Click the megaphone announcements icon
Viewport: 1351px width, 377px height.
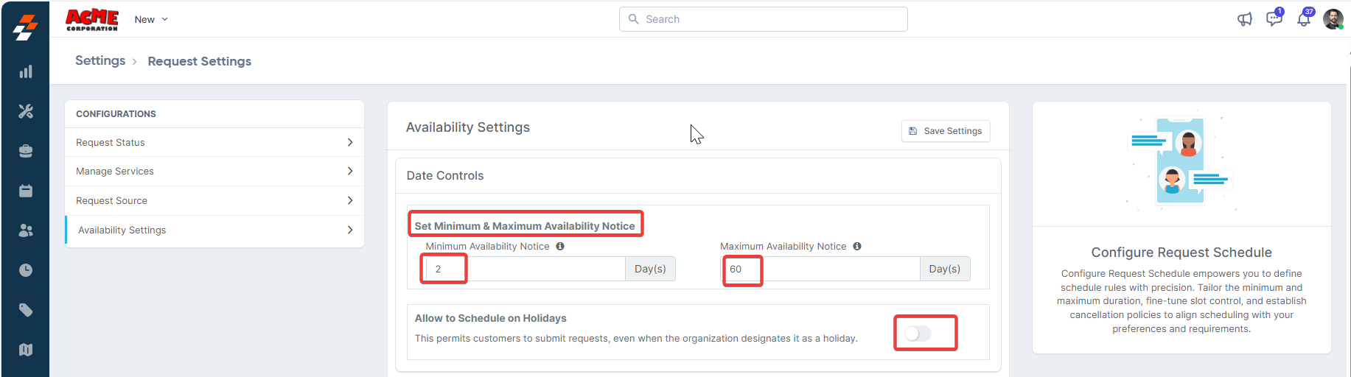click(x=1244, y=19)
